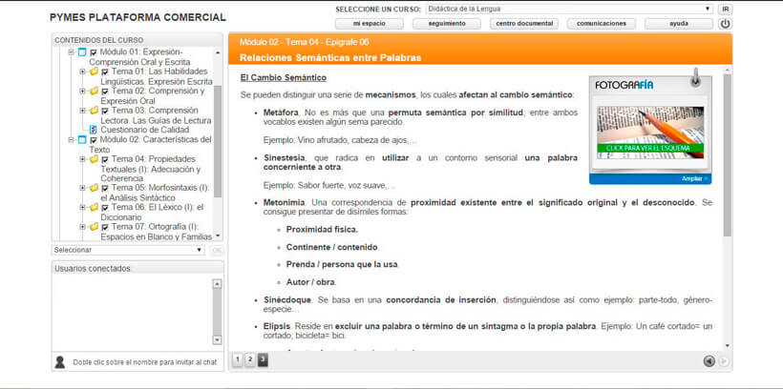Open the mi espacio menu
The height and width of the screenshot is (389, 783).
click(369, 24)
